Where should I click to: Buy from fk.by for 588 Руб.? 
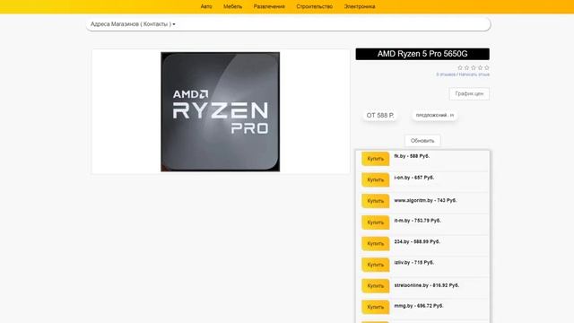pyautogui.click(x=376, y=159)
